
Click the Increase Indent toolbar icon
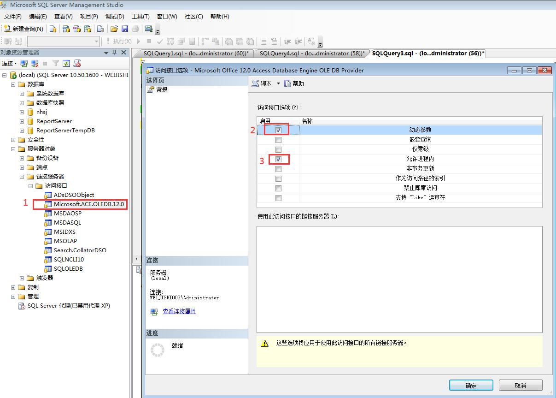tap(298, 41)
